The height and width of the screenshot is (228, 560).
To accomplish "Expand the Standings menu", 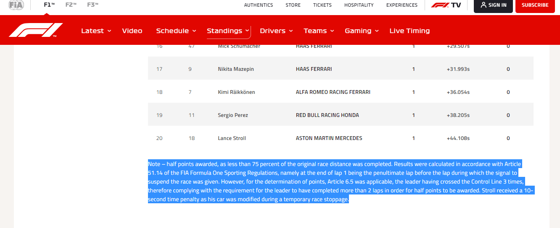I will pyautogui.click(x=228, y=31).
